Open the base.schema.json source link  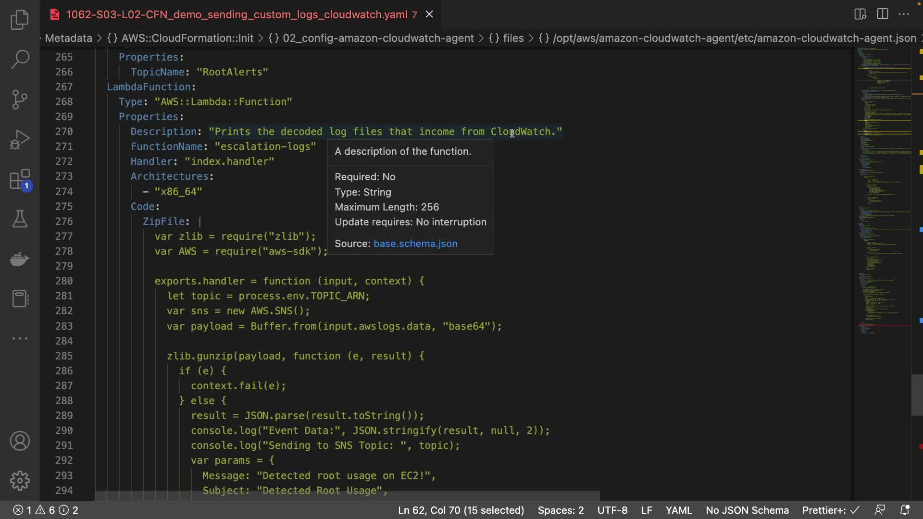coord(415,244)
